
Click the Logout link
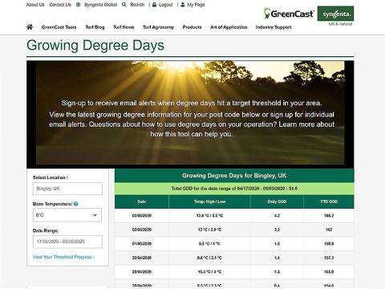point(166,5)
